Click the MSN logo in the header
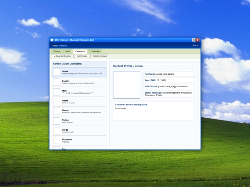This screenshot has width=250, height=187. click(55, 45)
